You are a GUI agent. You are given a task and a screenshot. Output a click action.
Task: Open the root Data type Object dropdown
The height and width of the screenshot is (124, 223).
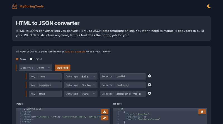[43, 68]
